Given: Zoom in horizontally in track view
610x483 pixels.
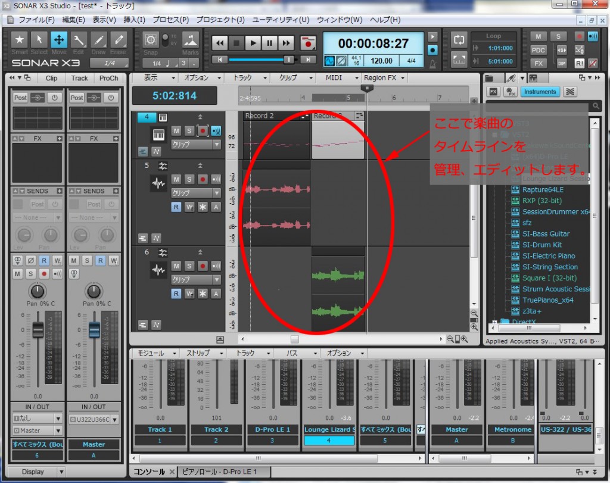Looking at the screenshot, I should [x=465, y=339].
